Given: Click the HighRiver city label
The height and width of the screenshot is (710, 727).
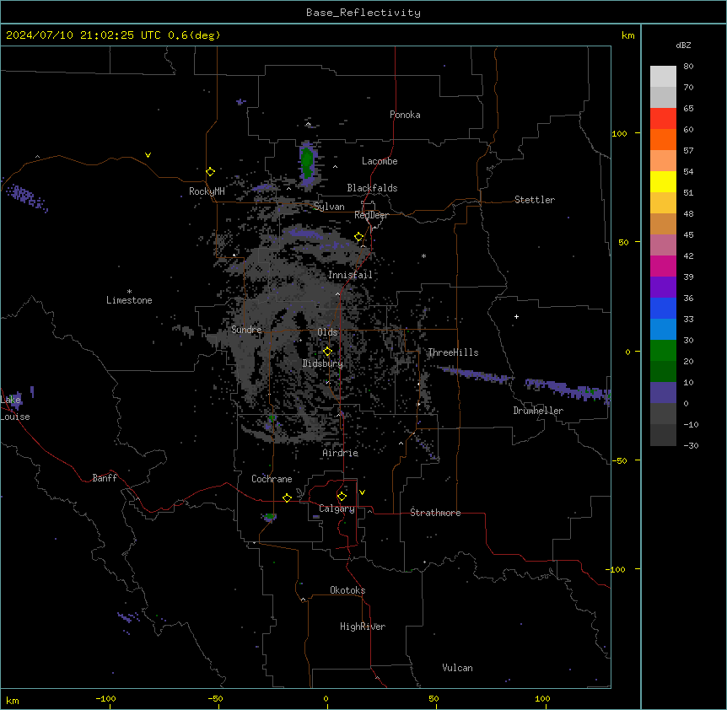Looking at the screenshot, I should pos(363,627).
